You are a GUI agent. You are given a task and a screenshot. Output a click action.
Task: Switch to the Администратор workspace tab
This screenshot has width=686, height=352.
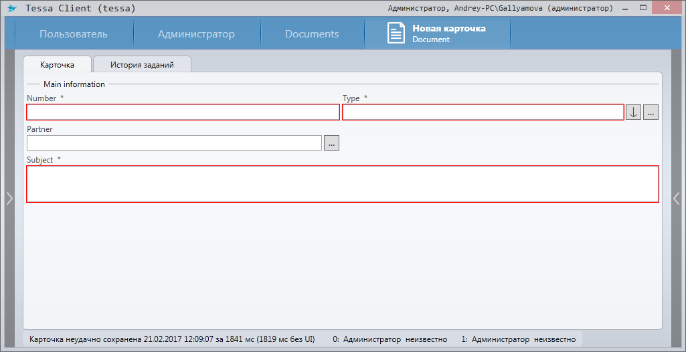tap(196, 34)
